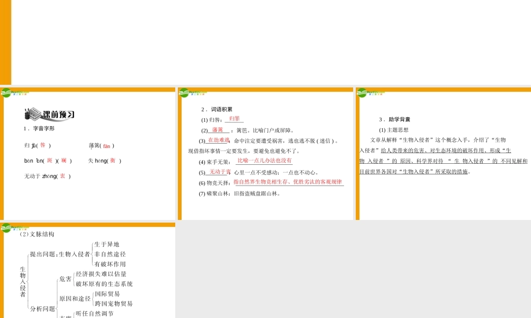This screenshot has width=531, height=318.
Task: Click the '(7) 啸聚山林' definition line
Action: point(239,193)
